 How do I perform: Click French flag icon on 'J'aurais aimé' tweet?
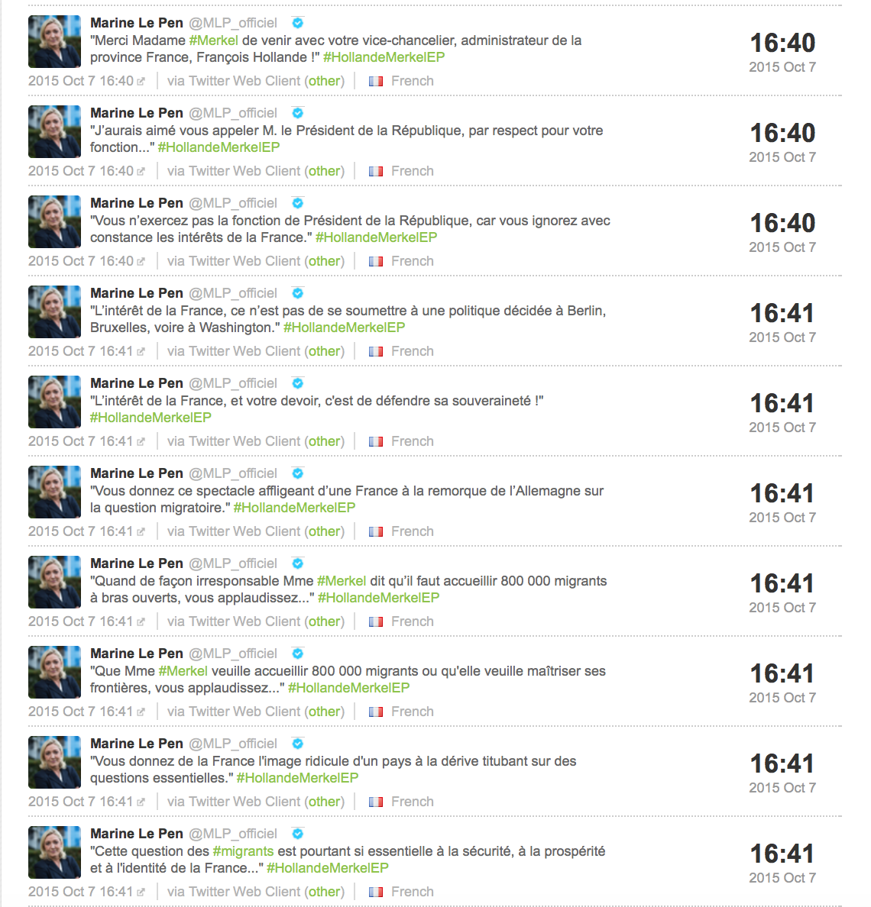pos(376,171)
